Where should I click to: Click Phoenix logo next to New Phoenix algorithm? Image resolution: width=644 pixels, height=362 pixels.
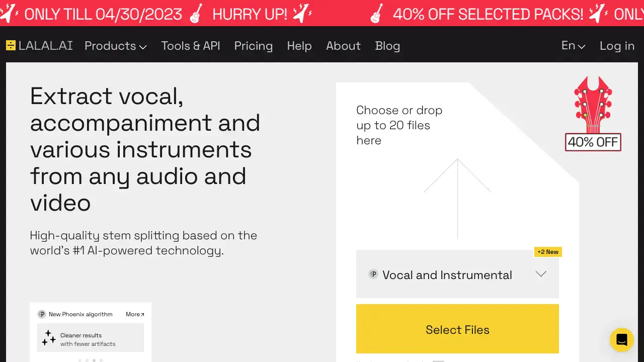coord(42,314)
